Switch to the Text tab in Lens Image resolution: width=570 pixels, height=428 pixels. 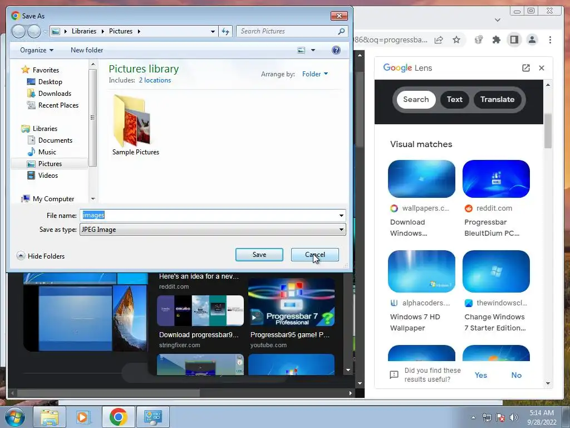pos(454,100)
